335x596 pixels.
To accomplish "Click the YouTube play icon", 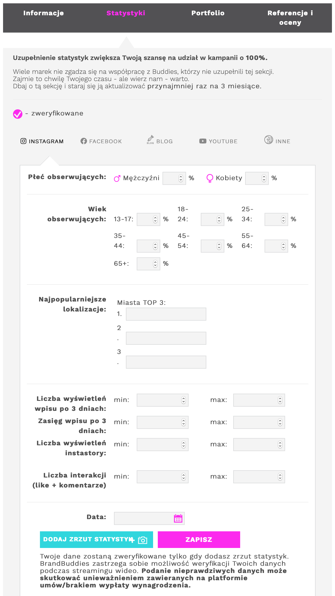I will [x=203, y=141].
